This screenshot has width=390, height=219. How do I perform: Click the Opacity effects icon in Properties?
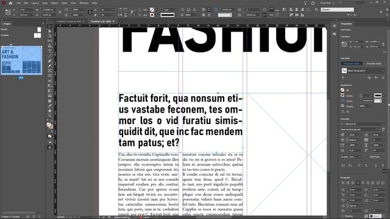click(x=342, y=106)
